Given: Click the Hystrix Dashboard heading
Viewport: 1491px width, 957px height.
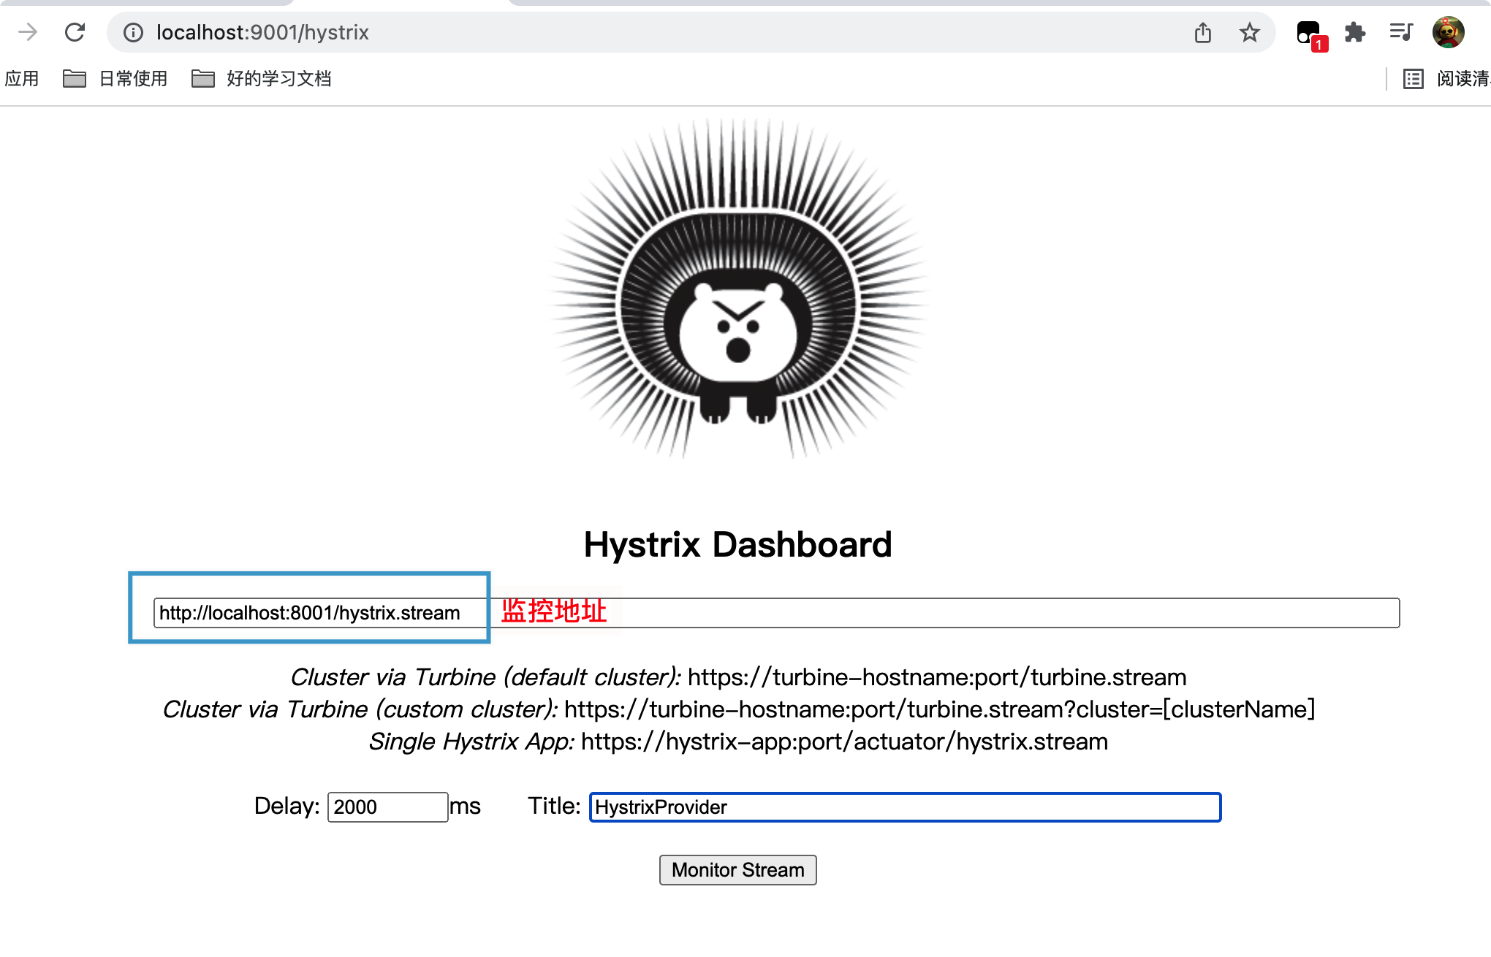Looking at the screenshot, I should pyautogui.click(x=737, y=544).
